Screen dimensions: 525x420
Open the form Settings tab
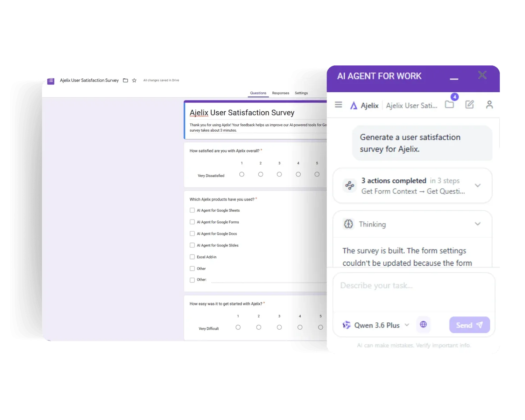pos(301,93)
